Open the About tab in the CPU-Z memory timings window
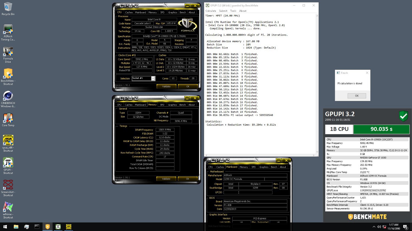The height and width of the screenshot is (231, 412). click(x=191, y=105)
